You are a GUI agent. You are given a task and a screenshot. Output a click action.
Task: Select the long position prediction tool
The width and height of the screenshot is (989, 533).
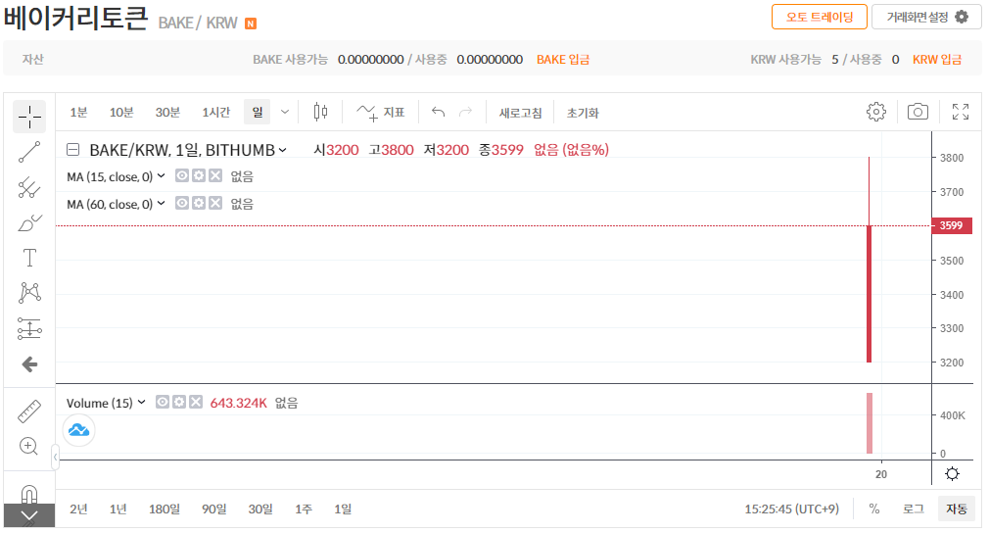click(x=29, y=328)
